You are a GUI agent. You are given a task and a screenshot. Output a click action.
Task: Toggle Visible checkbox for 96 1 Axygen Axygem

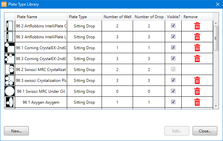[173, 102]
